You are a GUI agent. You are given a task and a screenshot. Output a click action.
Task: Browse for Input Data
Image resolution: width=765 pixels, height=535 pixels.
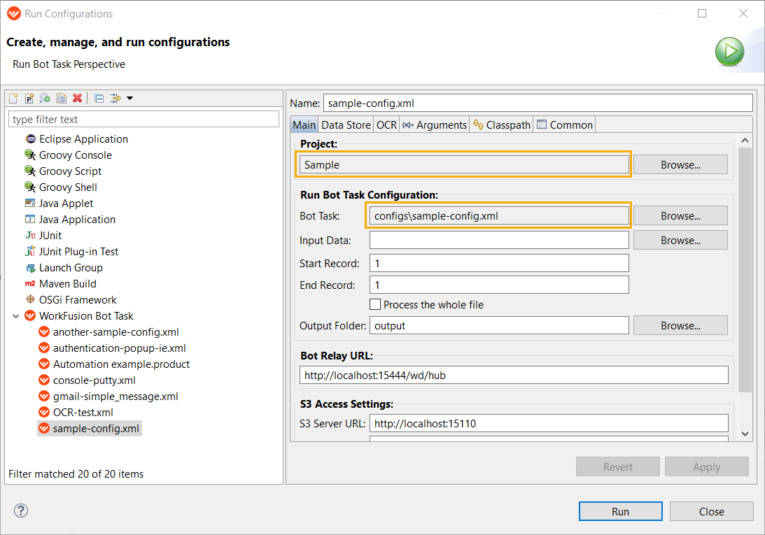click(680, 241)
